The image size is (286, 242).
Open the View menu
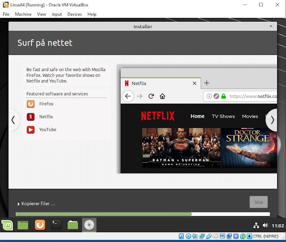tap(42, 14)
